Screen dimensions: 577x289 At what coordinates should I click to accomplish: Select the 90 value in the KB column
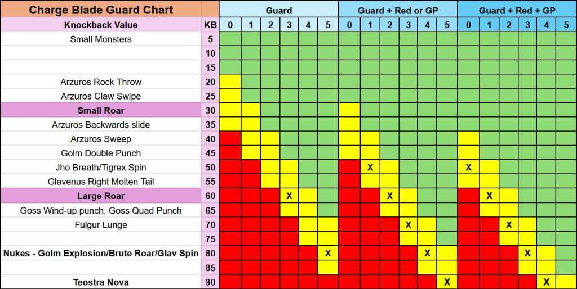click(210, 282)
